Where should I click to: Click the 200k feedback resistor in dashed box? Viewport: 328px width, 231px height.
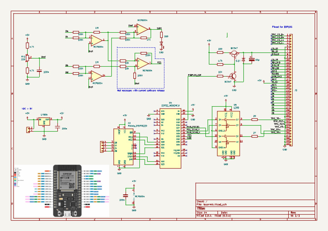tap(143, 53)
